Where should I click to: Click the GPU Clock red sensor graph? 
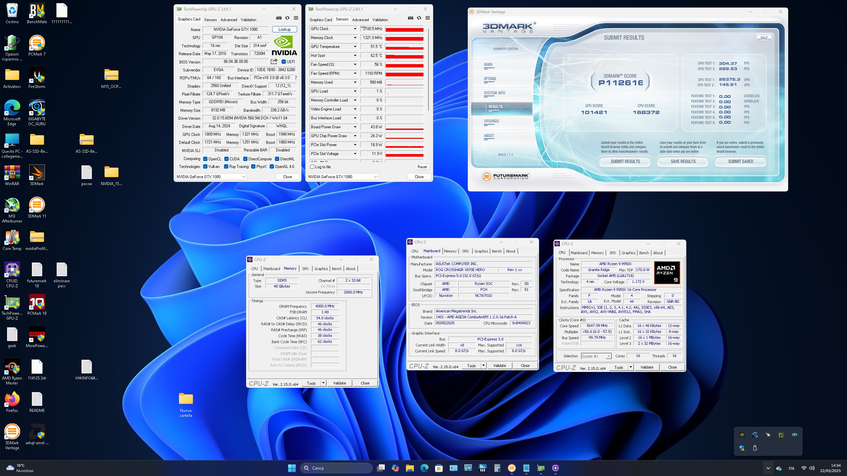tap(404, 29)
